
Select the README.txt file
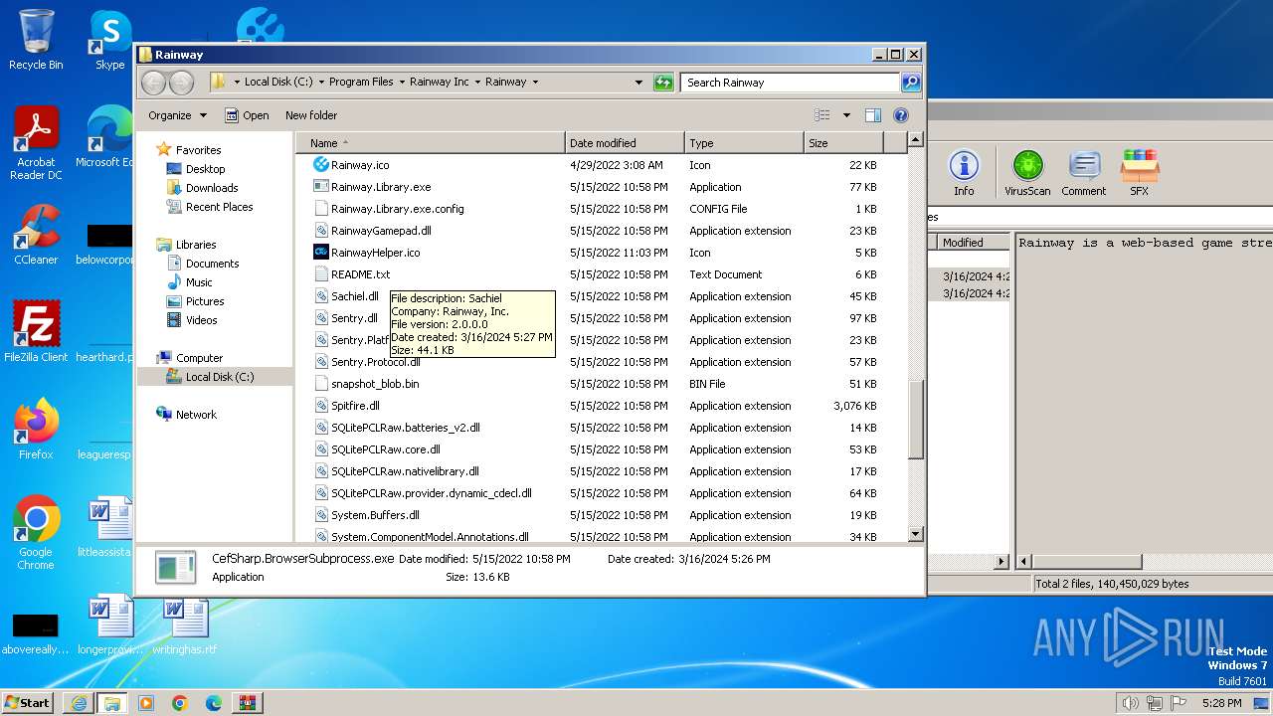(x=360, y=274)
